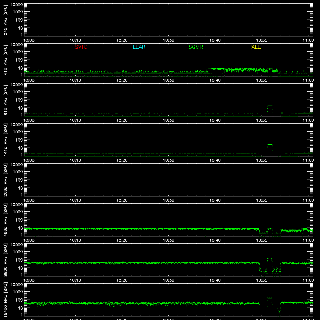Click the 10:00 tick label under 8800 MHz plot
The height and width of the screenshot is (320, 320).
(29, 280)
